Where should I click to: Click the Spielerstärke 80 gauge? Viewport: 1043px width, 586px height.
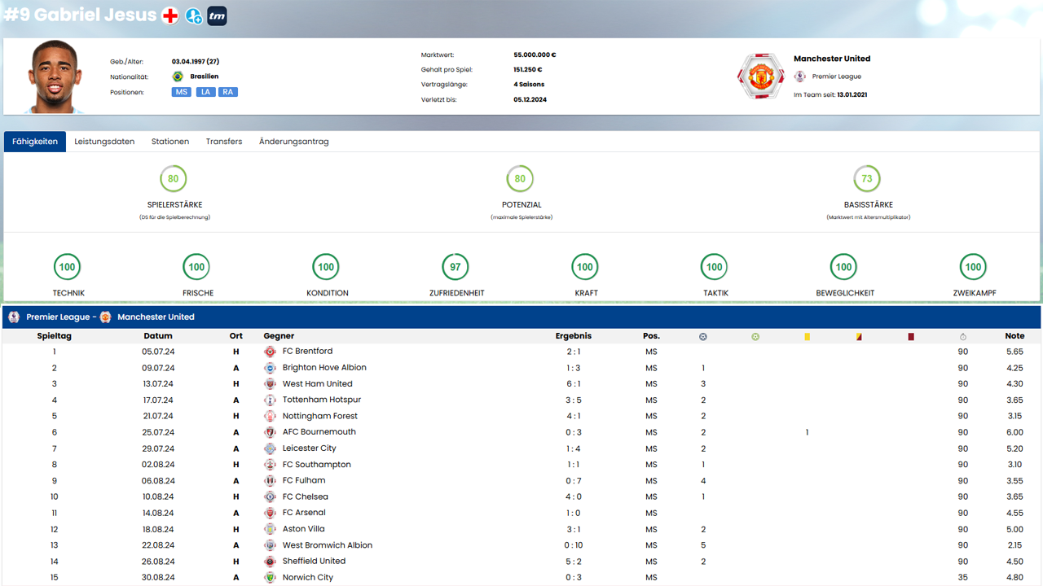click(x=174, y=178)
